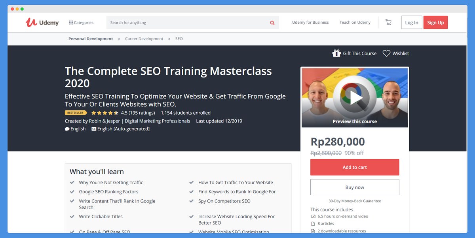Screen dimensions: 475x238
Task: Click 1,154 students enrolled text
Action: (186, 113)
